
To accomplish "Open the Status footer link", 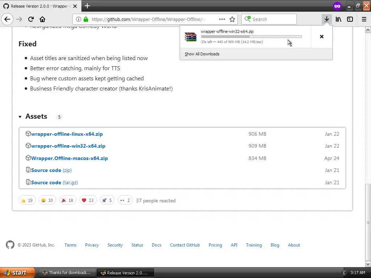I will click(x=137, y=245).
